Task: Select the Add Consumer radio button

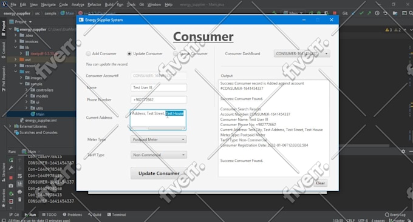Action: click(88, 53)
